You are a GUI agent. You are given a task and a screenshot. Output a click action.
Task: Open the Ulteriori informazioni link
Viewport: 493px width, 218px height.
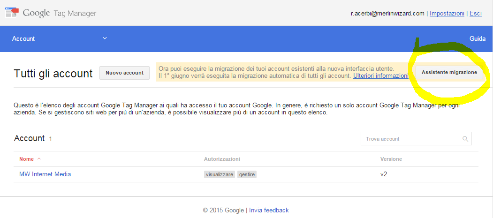tap(381, 75)
